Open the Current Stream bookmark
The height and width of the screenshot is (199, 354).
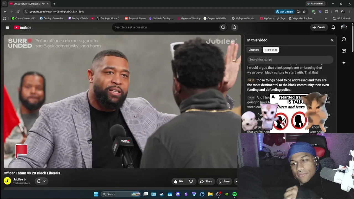pos(24,19)
